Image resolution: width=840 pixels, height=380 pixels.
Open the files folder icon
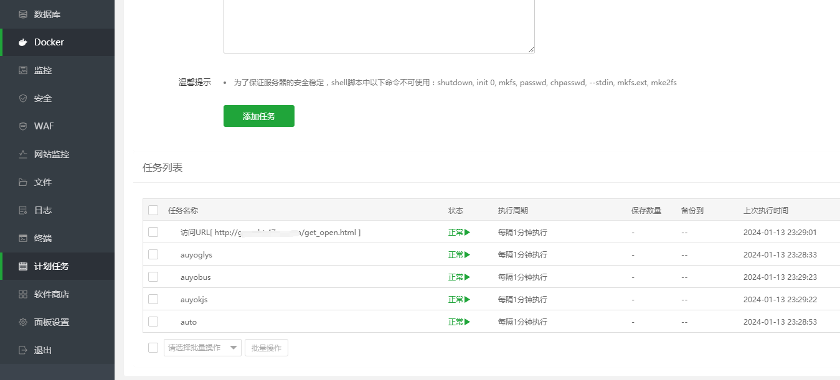tap(23, 182)
